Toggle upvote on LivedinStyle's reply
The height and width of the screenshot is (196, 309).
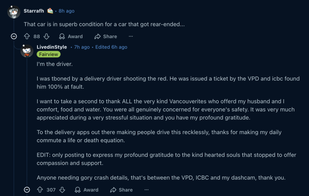click(x=40, y=190)
